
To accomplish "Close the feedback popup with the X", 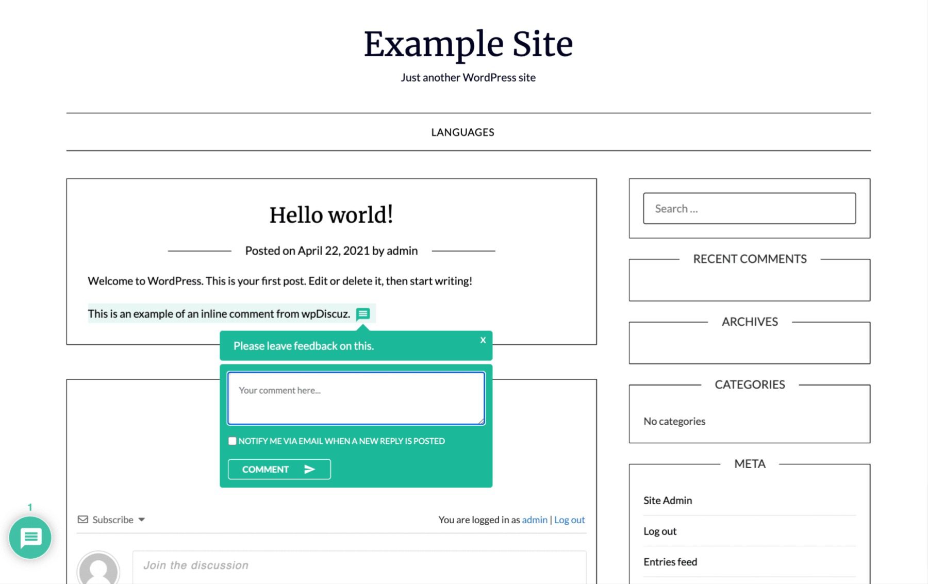I will [483, 340].
